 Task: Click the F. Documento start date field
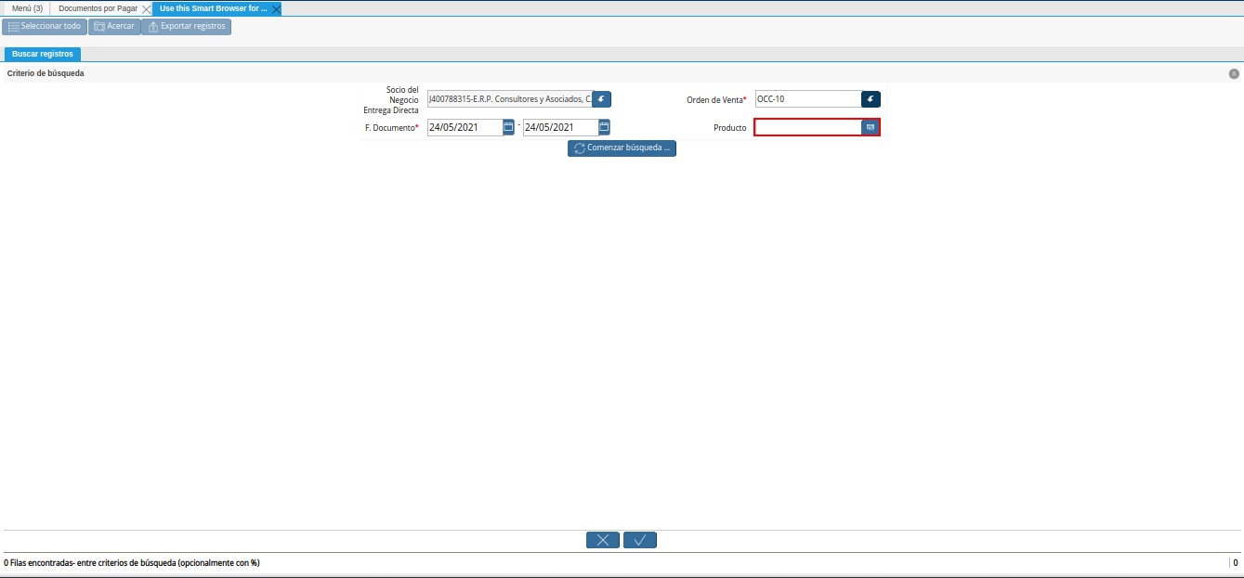465,127
